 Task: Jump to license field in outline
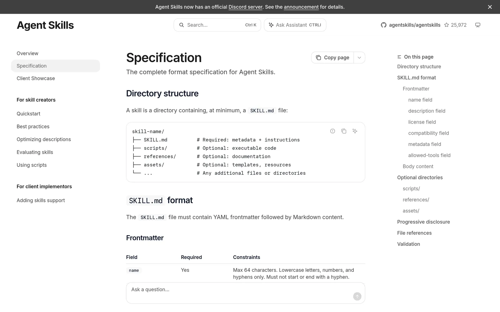click(x=422, y=122)
